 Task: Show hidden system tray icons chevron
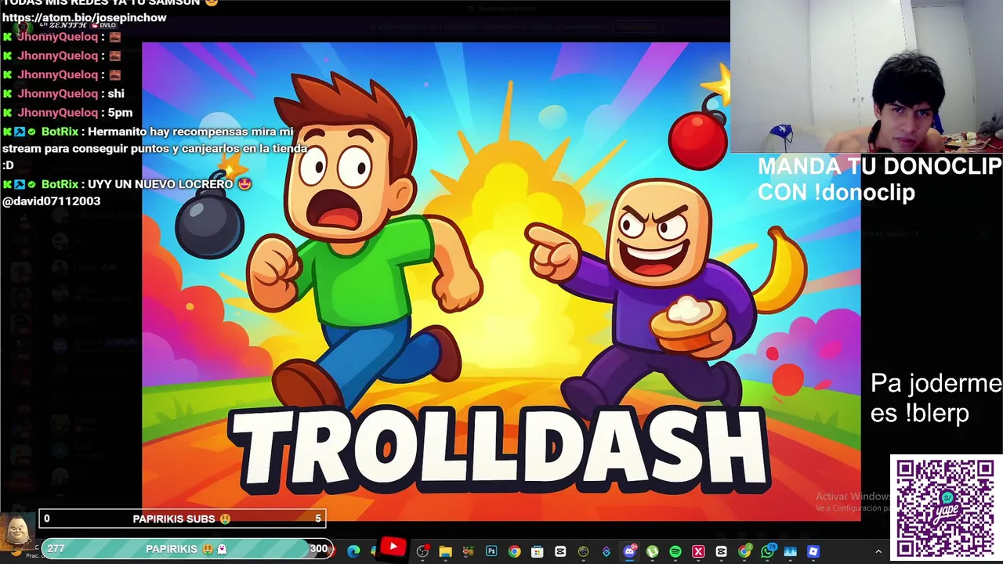pyautogui.click(x=878, y=551)
